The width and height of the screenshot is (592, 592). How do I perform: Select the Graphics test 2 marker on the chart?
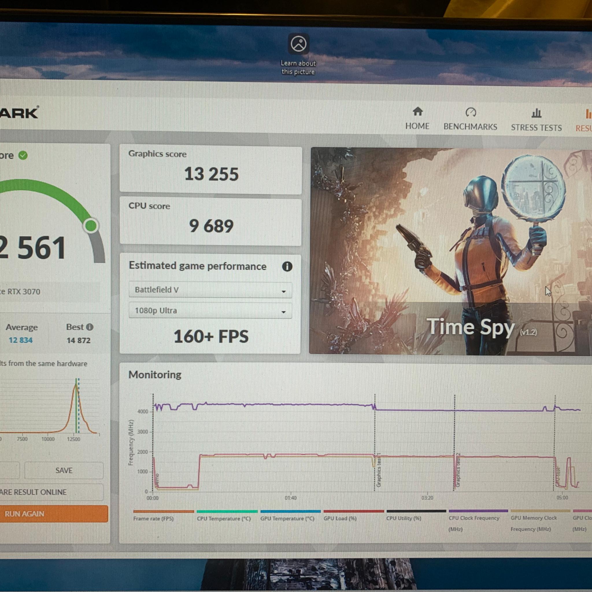click(458, 470)
